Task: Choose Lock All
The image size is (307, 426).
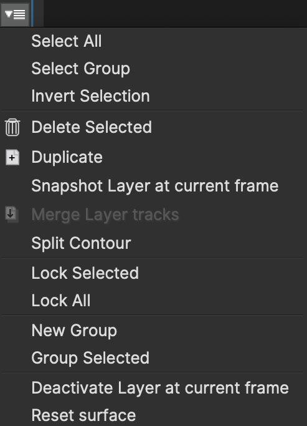Action: coord(61,301)
